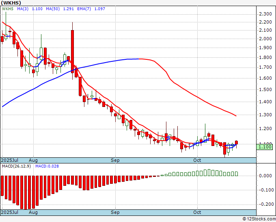Image resolution: width=276 pixels, height=222 pixels.
Task: Click the 2025Jul marker on price timeline
Action: point(9,160)
